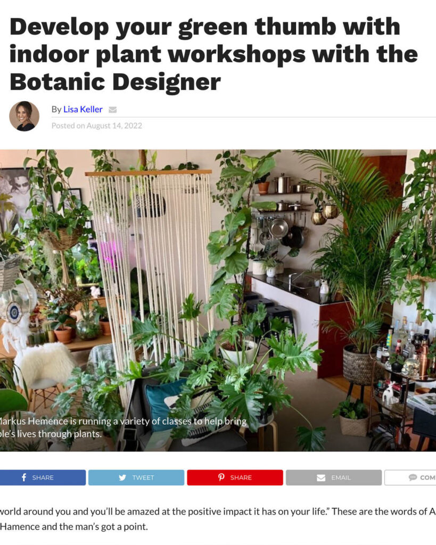
Task: Click the photo caption mentioning Markus Hemence
Action: 123,427
